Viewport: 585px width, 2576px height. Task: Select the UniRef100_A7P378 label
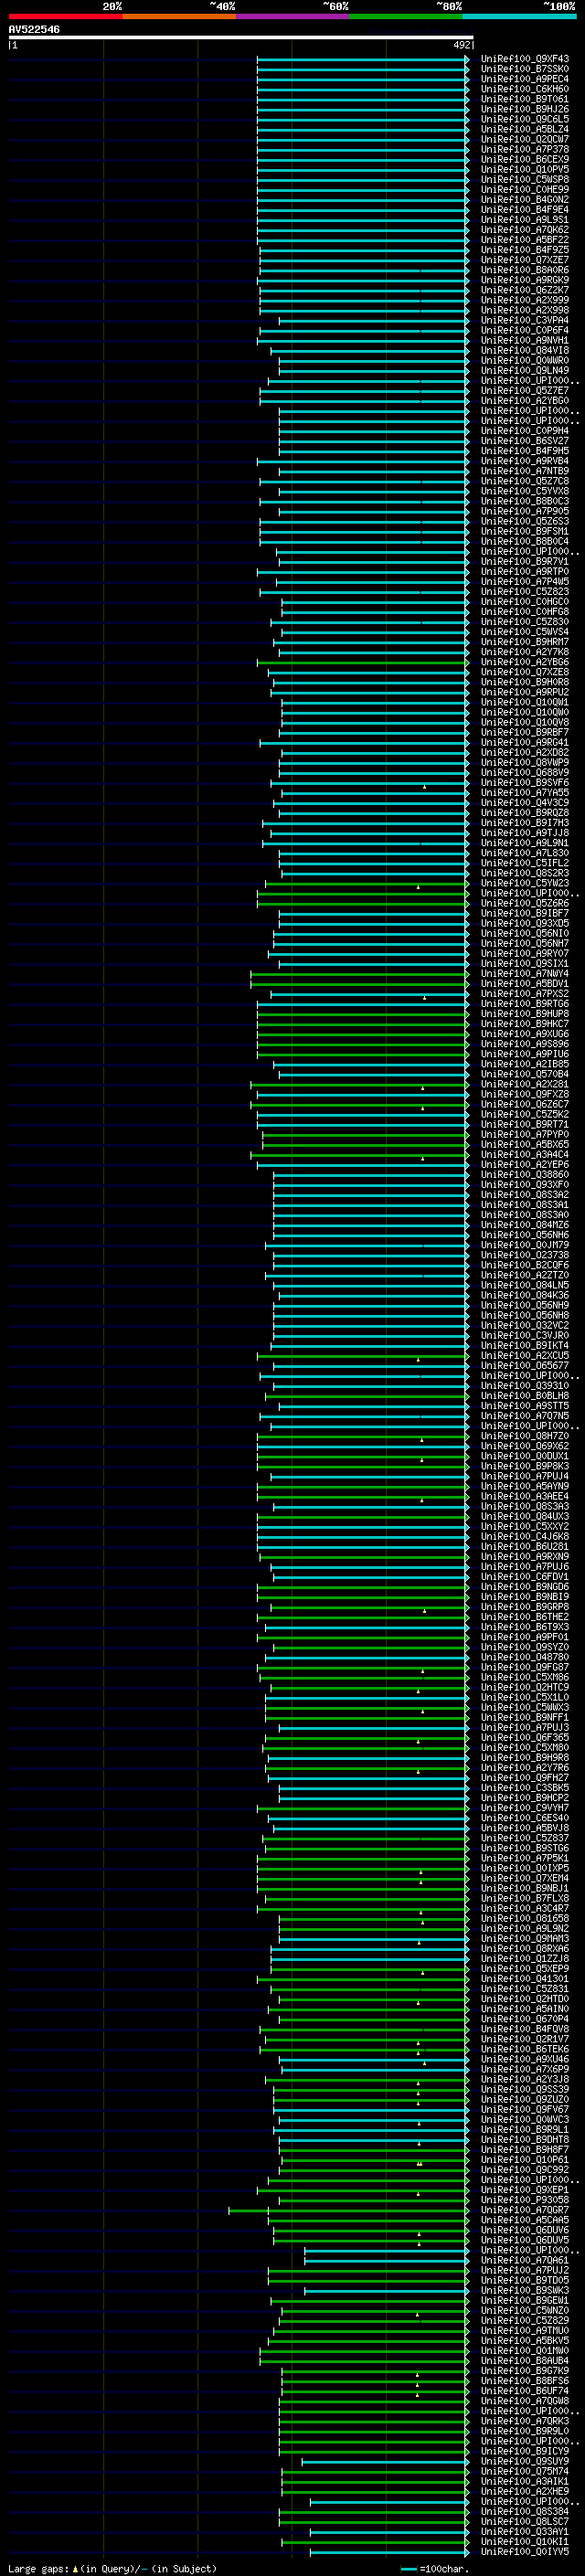[525, 149]
